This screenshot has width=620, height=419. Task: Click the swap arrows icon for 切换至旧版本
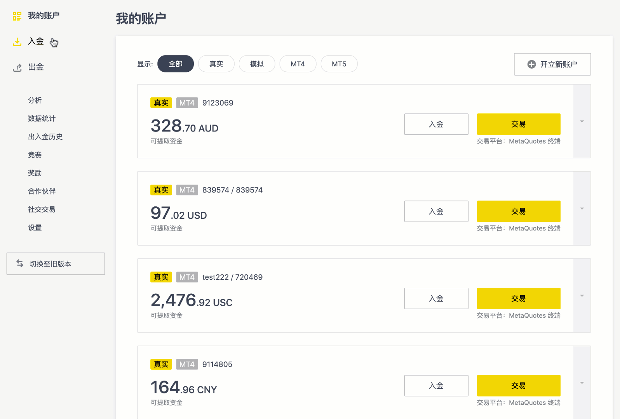[x=20, y=263]
